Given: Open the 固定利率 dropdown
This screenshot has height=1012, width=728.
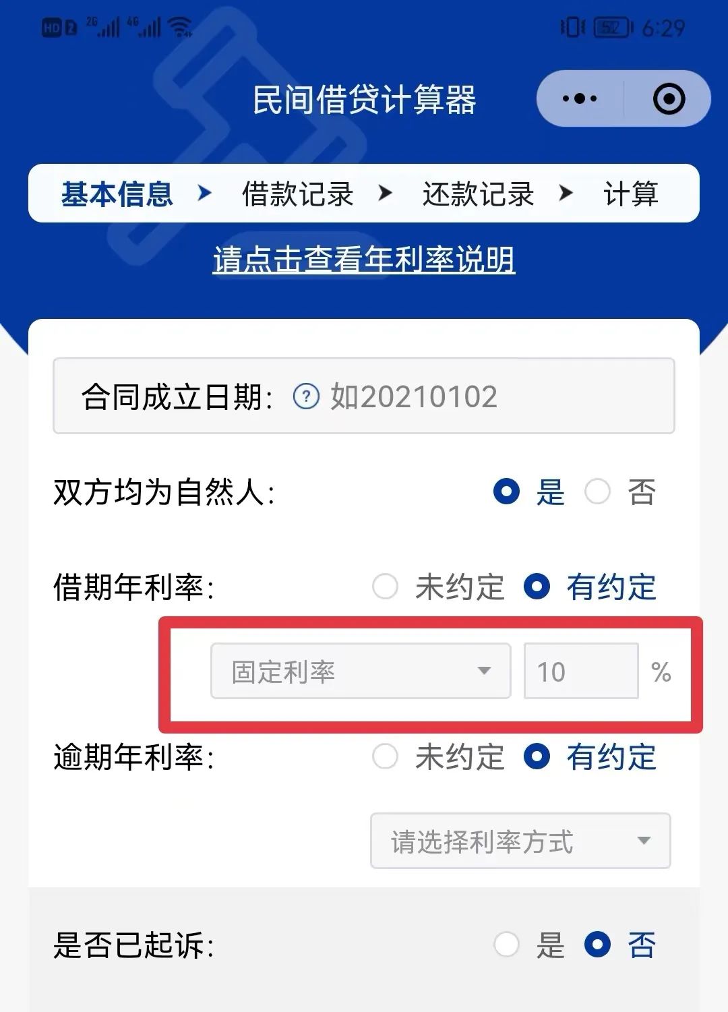Looking at the screenshot, I should tap(361, 671).
